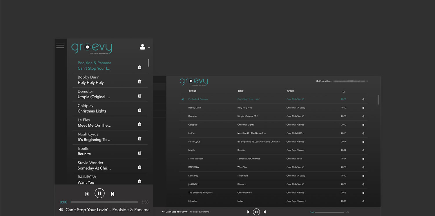Delete Poolside & Panama track in mobile list

coord(139,67)
